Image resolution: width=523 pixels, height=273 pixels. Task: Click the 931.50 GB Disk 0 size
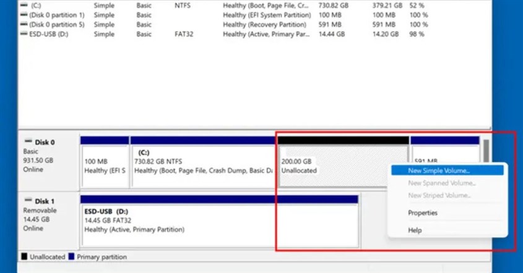click(38, 161)
